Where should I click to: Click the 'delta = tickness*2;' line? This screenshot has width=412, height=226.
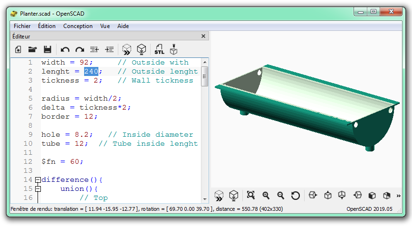click(86, 108)
